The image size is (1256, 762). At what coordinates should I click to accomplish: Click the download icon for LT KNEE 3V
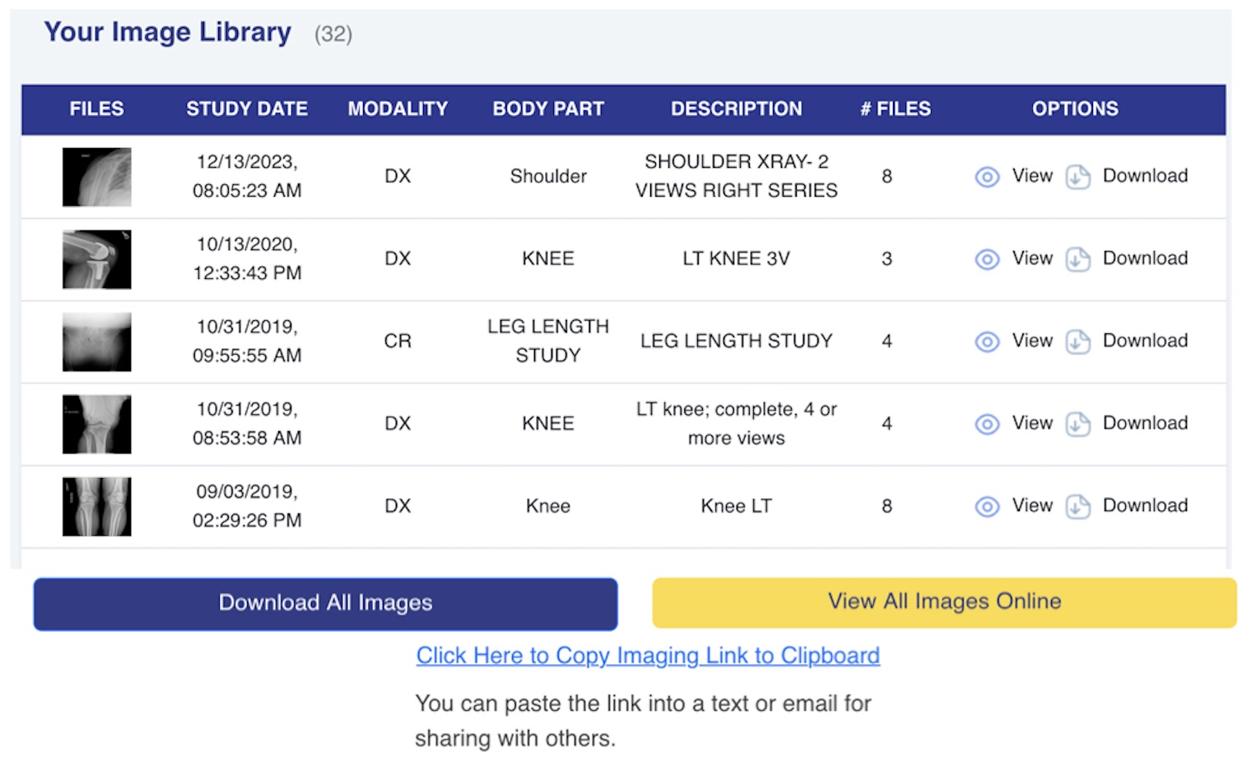coord(1077,259)
